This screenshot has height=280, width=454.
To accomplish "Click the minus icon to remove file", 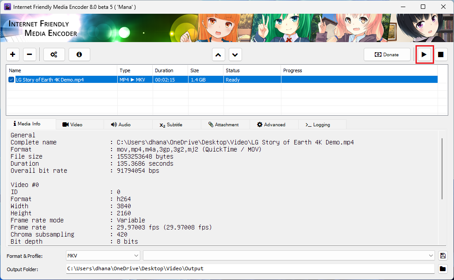I will pos(30,54).
